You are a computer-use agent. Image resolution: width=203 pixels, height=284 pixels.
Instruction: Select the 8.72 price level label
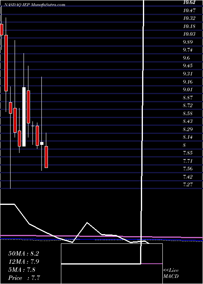[x=188, y=105]
